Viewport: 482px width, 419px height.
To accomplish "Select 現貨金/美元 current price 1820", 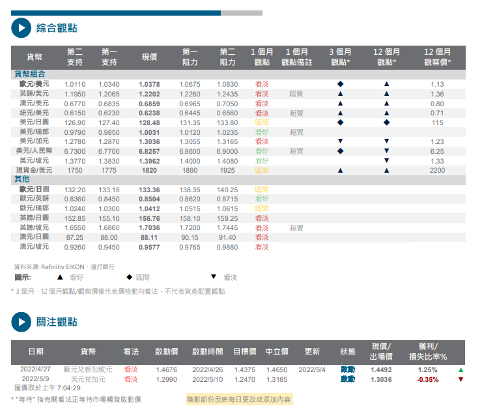I will point(149,171).
